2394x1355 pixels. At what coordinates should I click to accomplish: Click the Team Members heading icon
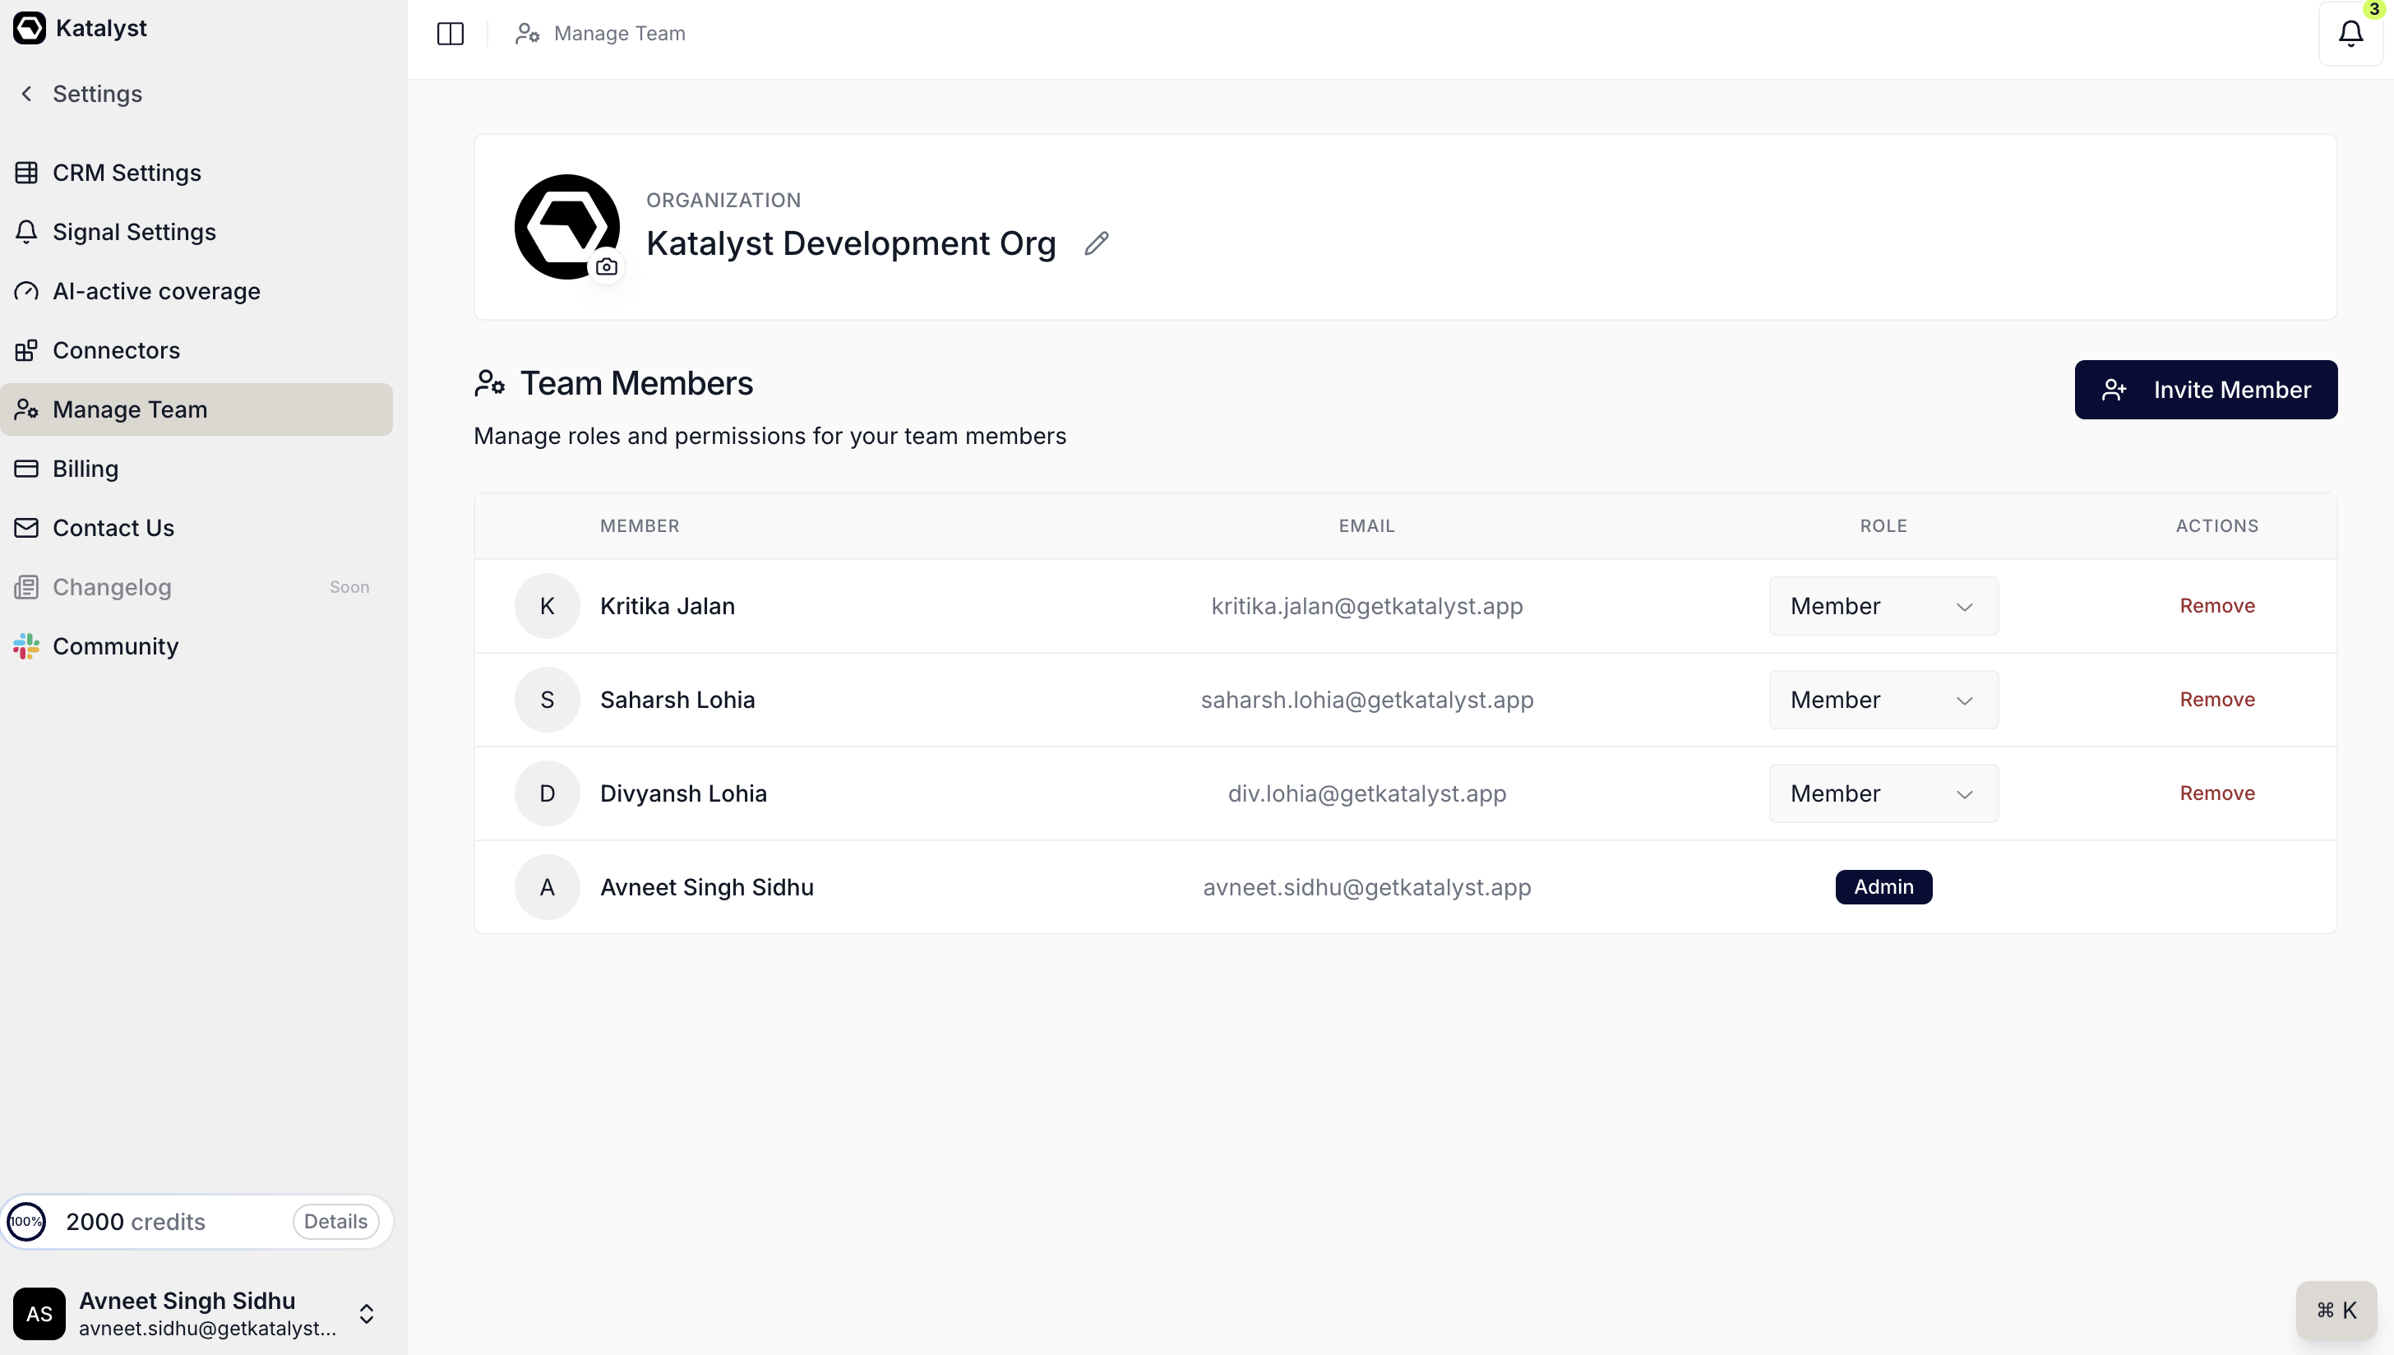tap(489, 383)
